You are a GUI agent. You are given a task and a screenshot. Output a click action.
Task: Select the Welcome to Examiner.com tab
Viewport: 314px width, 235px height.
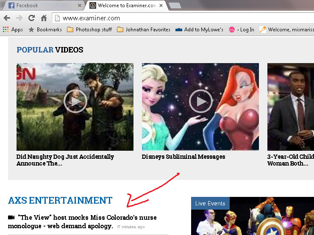(126, 6)
